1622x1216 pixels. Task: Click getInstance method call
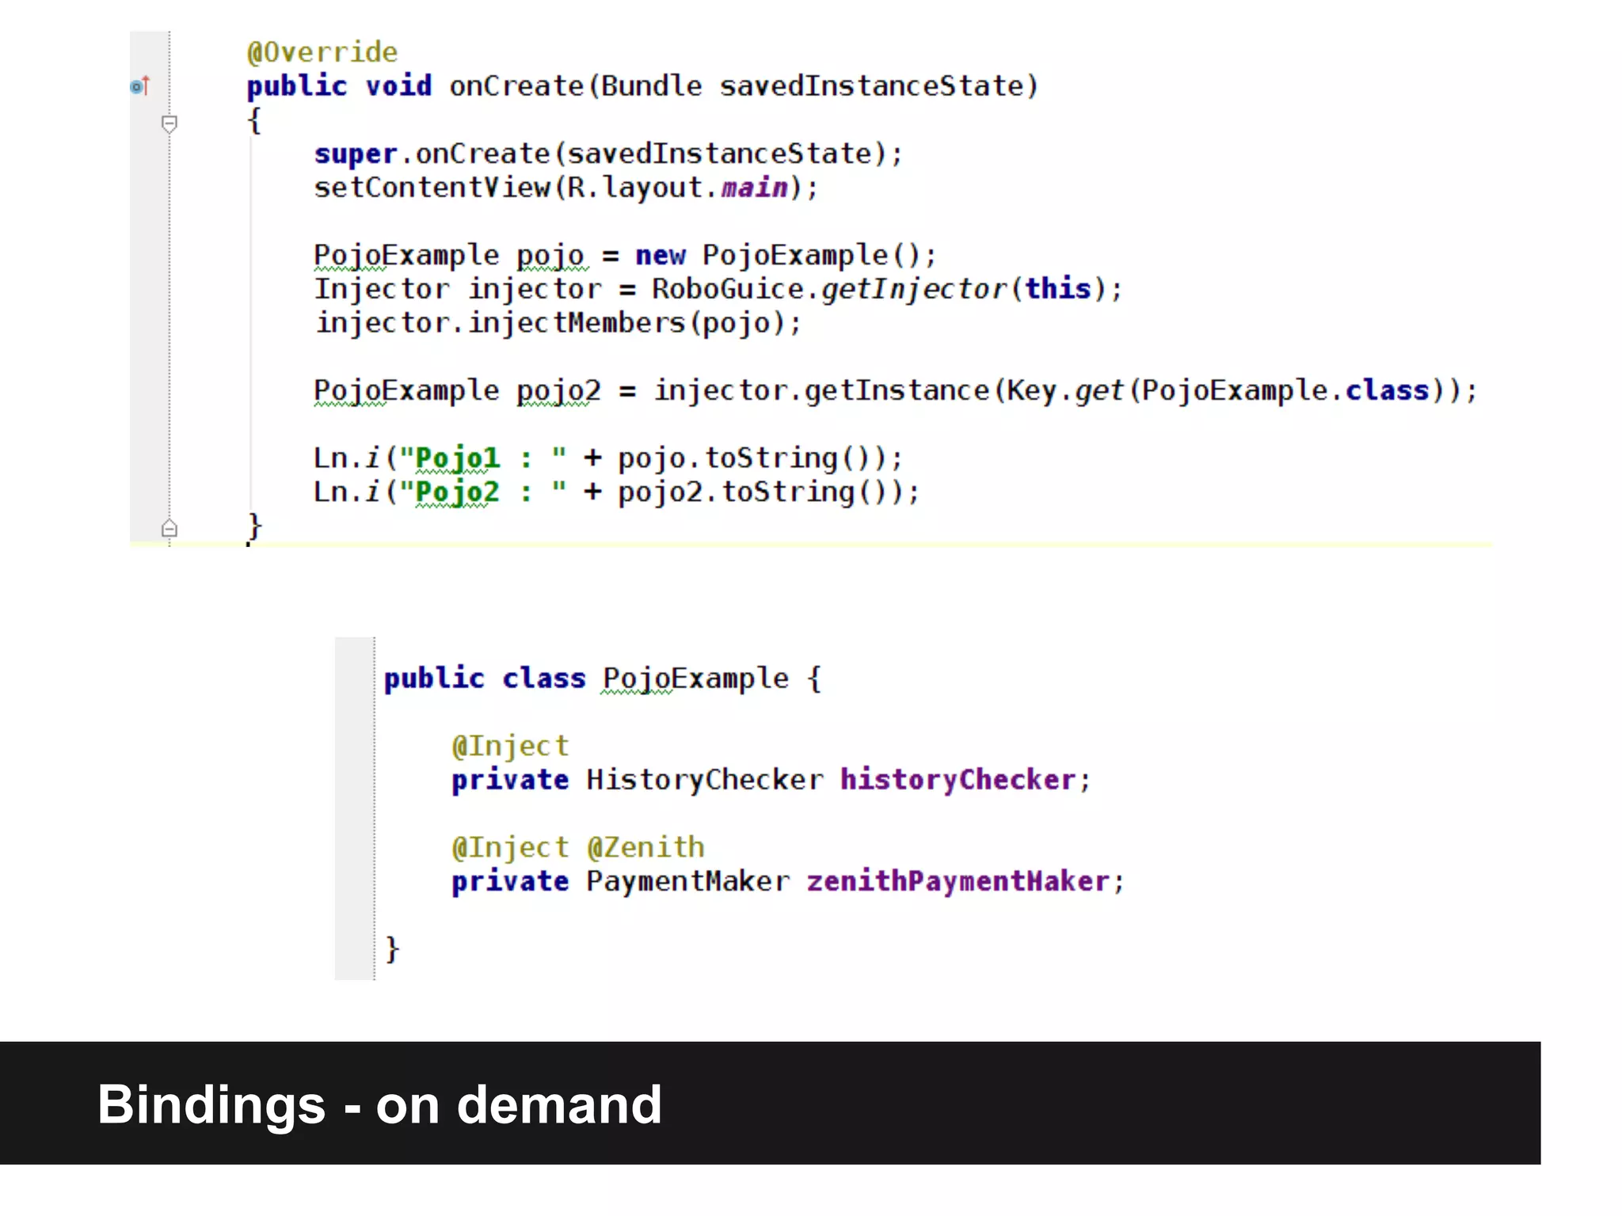(x=897, y=390)
